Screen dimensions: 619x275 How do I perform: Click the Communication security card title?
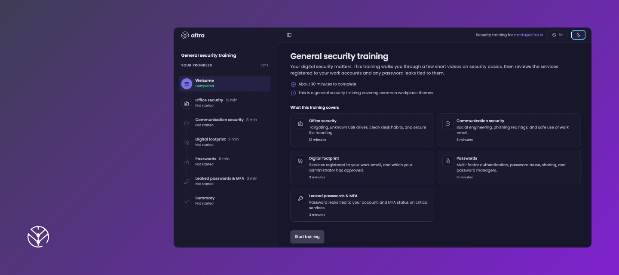tap(480, 121)
